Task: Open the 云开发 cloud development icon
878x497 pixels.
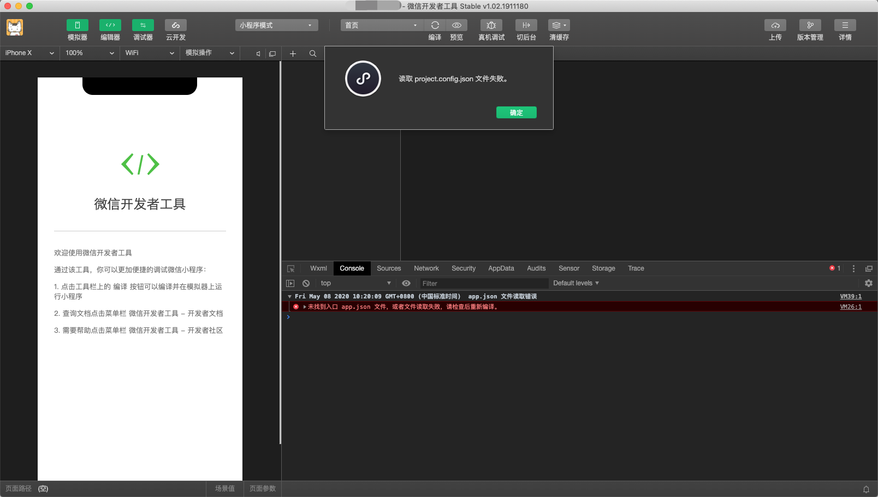Action: click(x=176, y=25)
